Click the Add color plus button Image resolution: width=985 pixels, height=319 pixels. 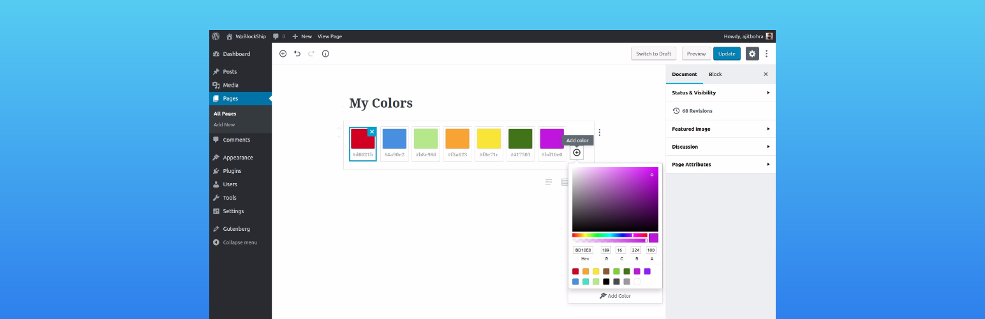pyautogui.click(x=577, y=152)
